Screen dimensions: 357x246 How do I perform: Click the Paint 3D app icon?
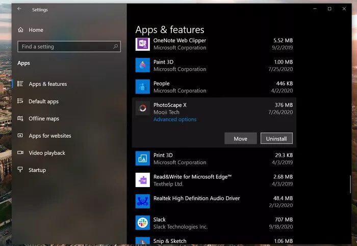pos(143,65)
